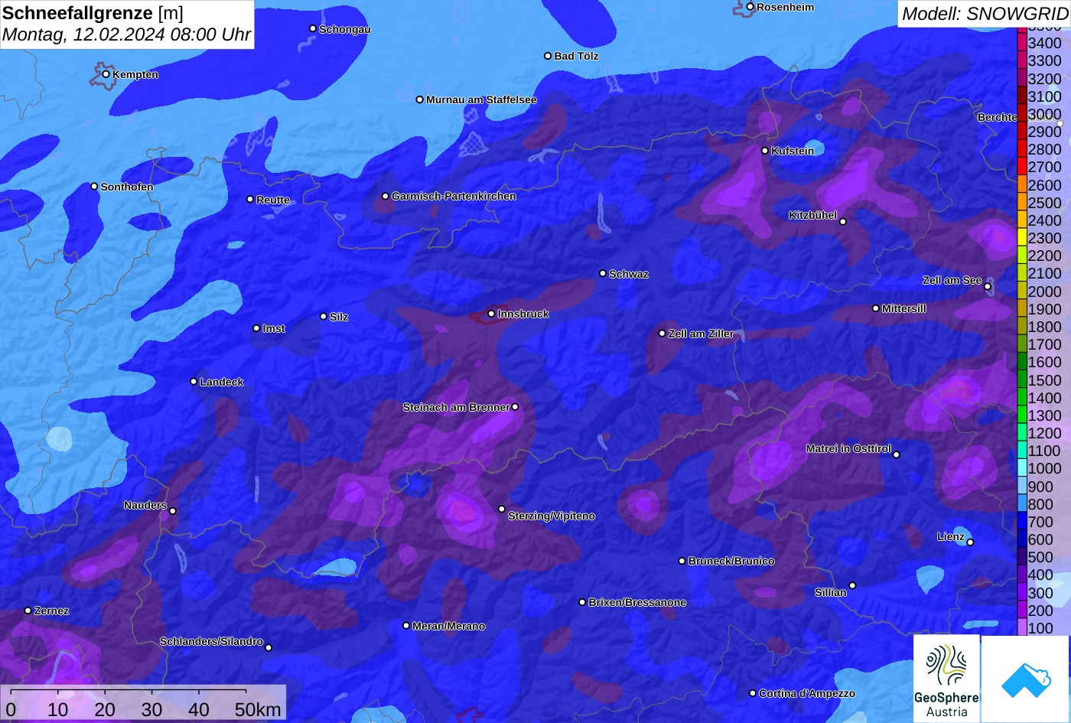Image resolution: width=1071 pixels, height=723 pixels.
Task: Click the Innsbruck city marker
Action: pyautogui.click(x=491, y=314)
